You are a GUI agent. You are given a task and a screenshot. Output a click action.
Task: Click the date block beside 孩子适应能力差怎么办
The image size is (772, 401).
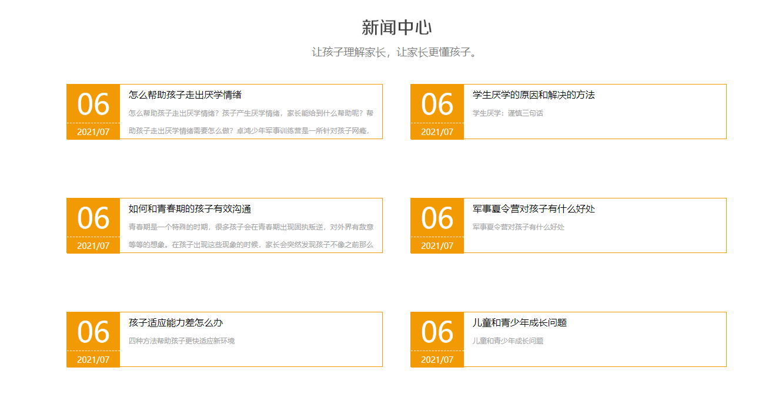[x=93, y=339]
